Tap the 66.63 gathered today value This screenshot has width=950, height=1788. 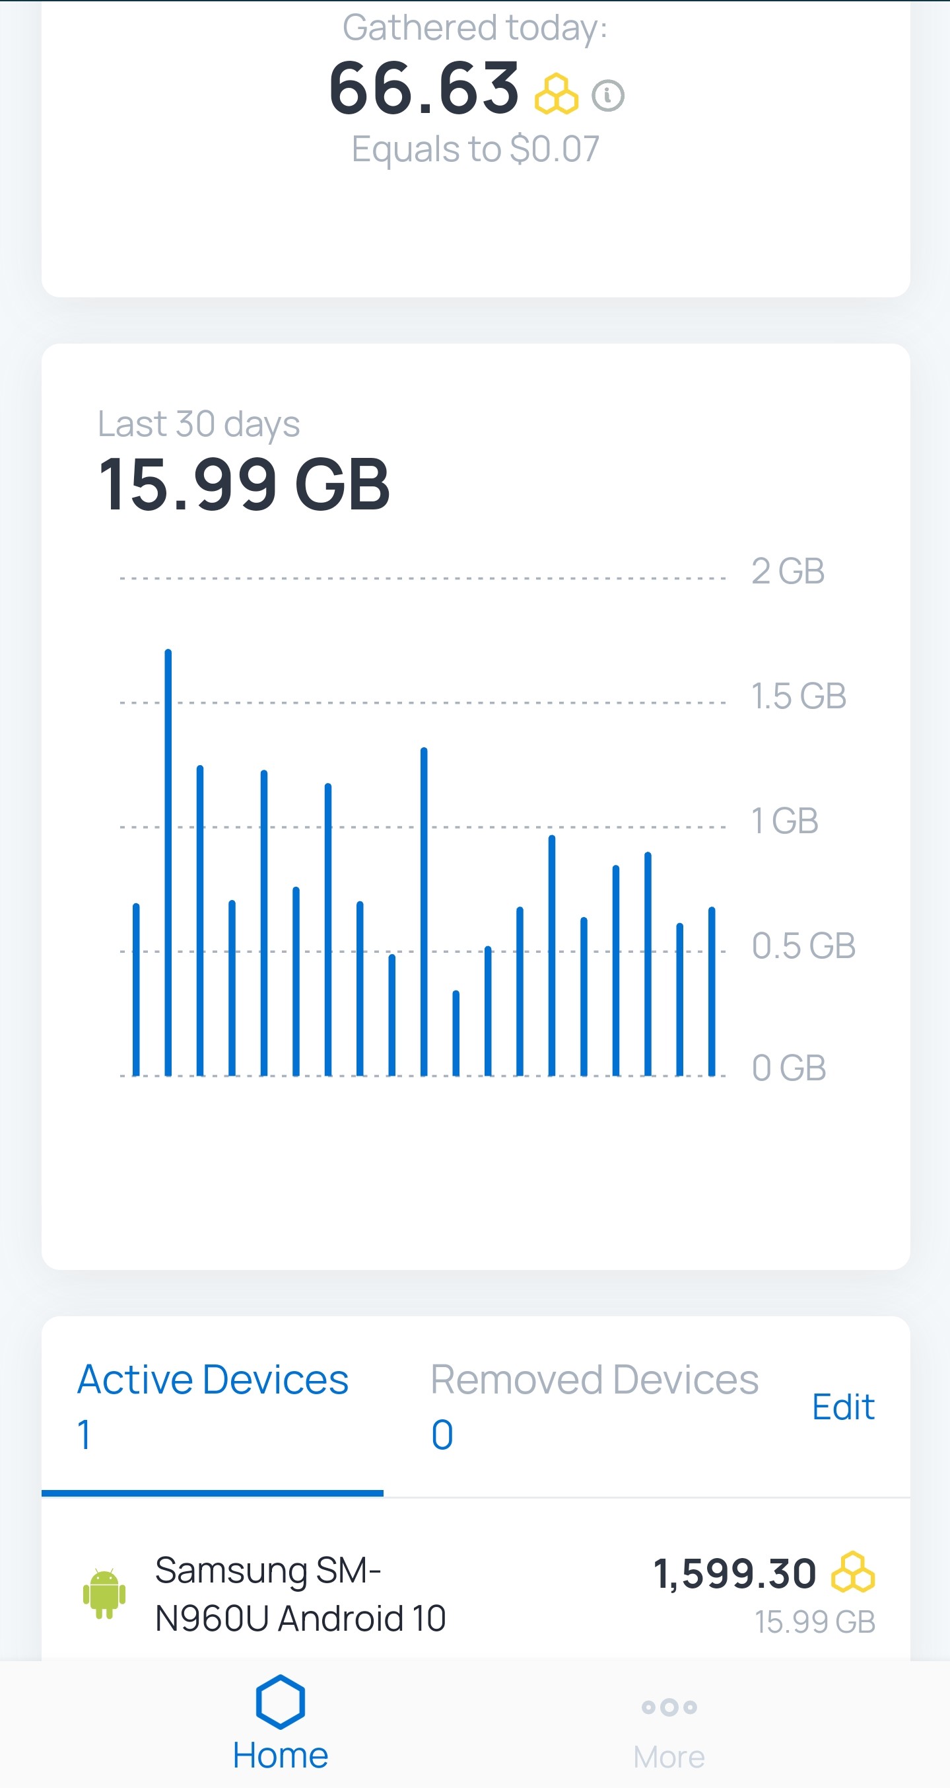[424, 89]
